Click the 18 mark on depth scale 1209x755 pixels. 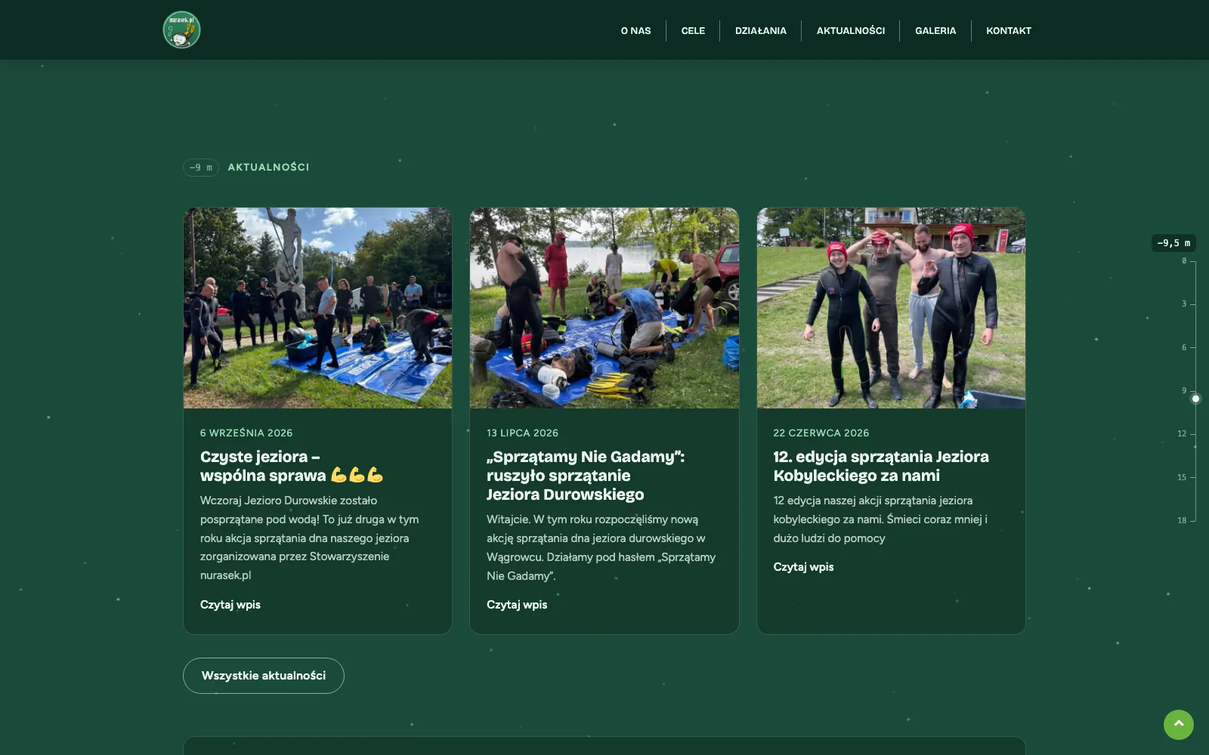click(1182, 520)
